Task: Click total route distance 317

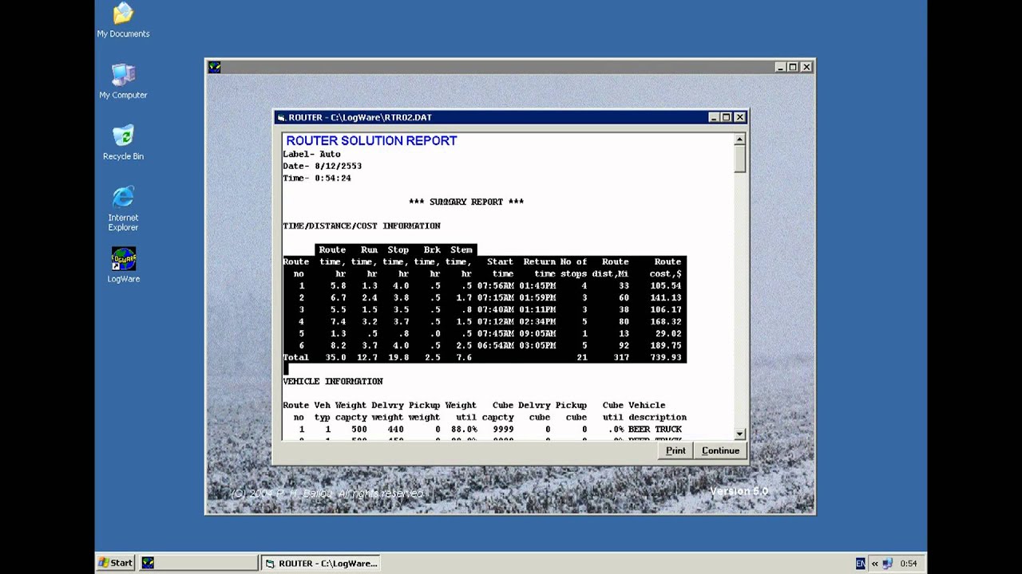Action: [x=621, y=357]
